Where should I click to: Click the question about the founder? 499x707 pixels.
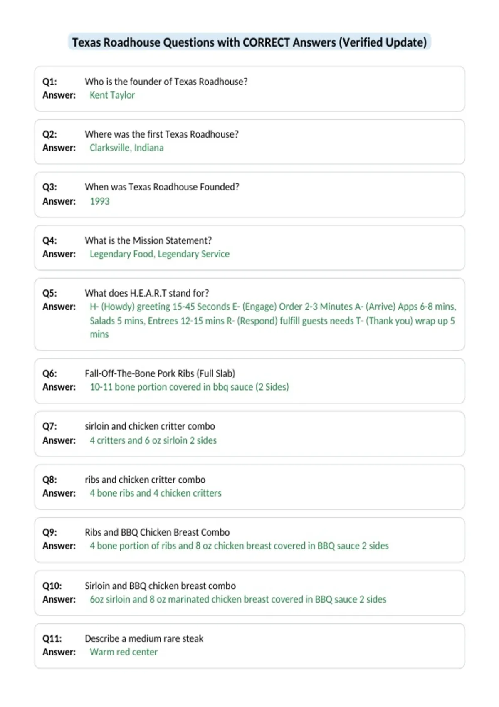166,82
